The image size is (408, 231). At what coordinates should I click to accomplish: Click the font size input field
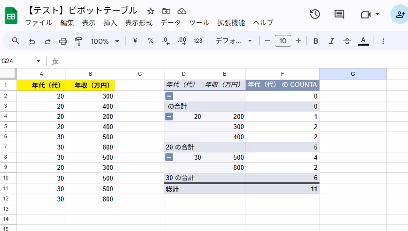click(283, 41)
